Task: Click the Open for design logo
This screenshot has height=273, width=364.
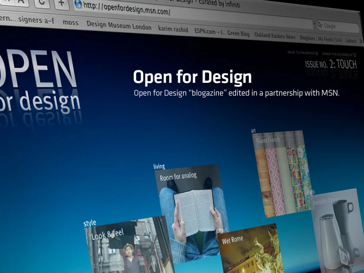Action: click(39, 81)
